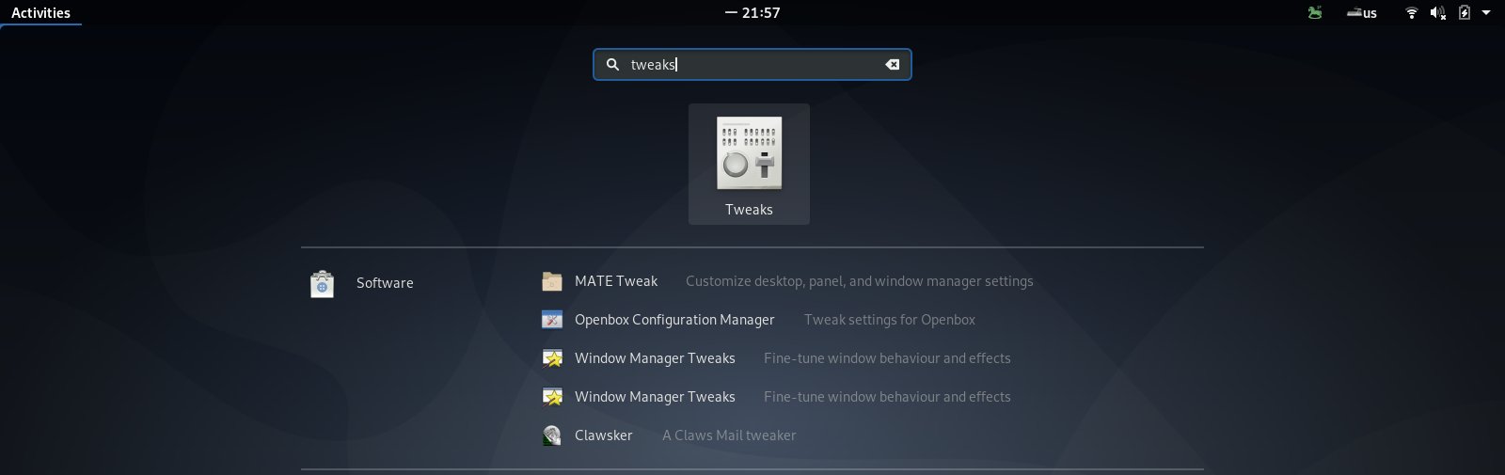Open the clock showing 21:57
Image resolution: width=1505 pixels, height=475 pixels.
752,12
